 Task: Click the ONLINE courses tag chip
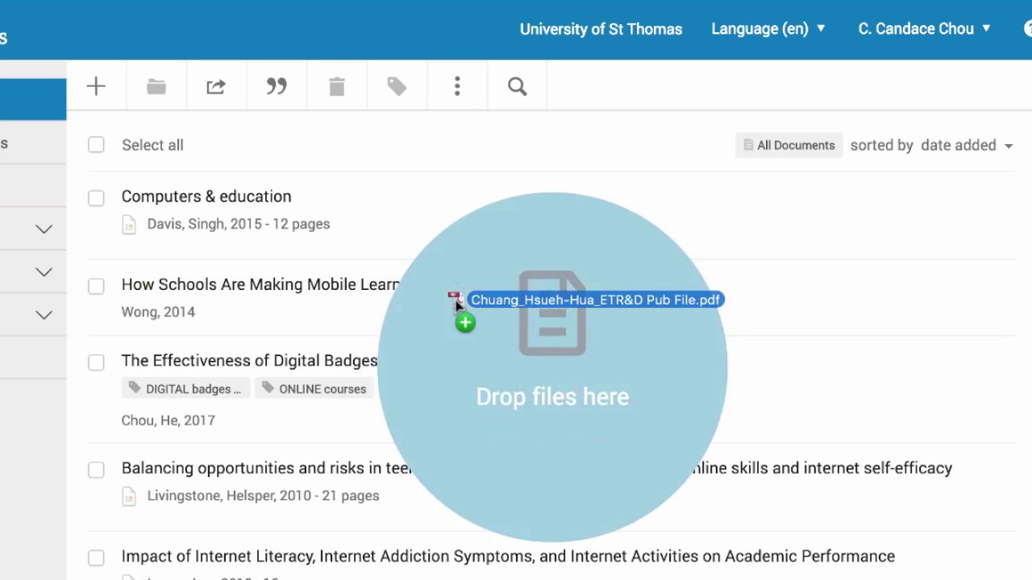pos(314,389)
